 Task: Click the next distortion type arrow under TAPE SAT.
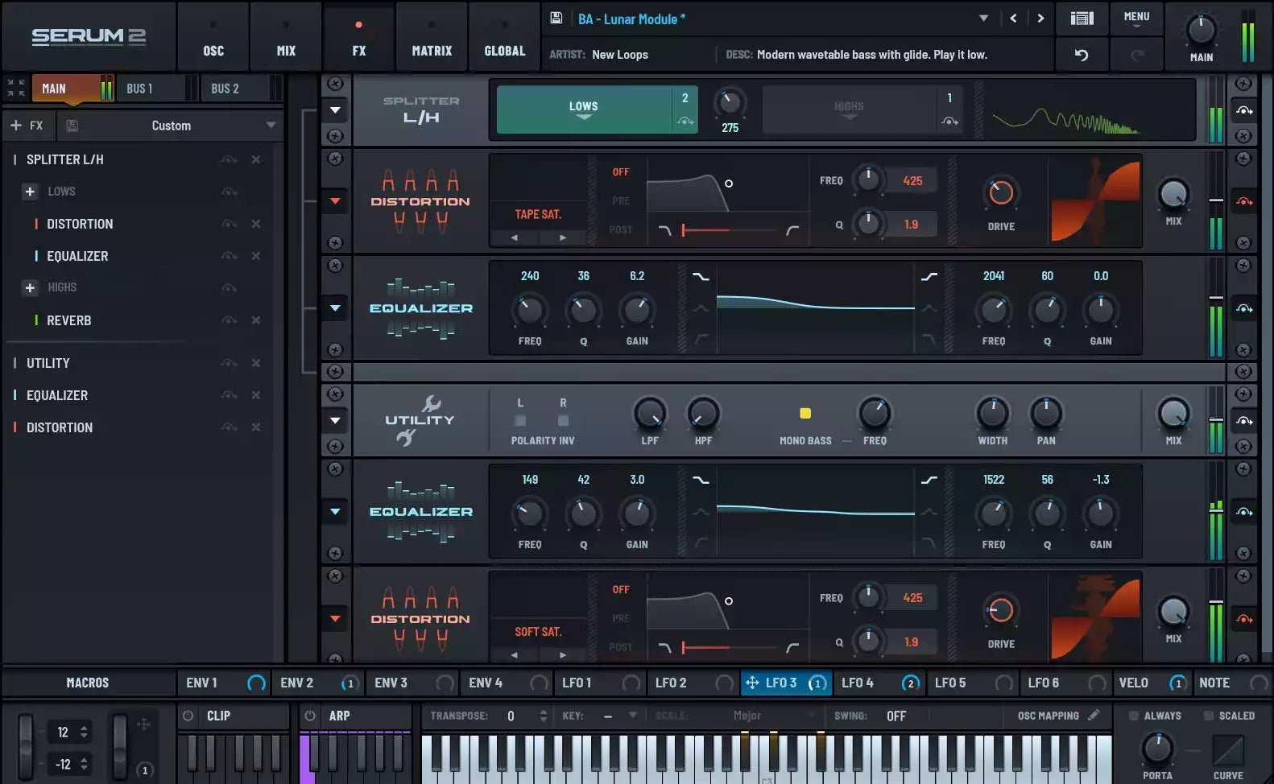pyautogui.click(x=562, y=237)
